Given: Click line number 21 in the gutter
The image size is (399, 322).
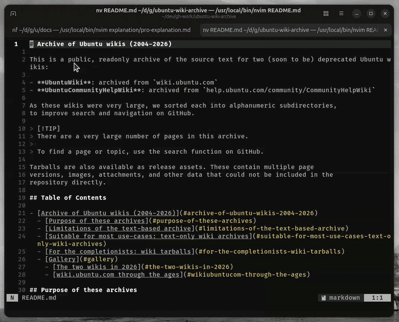Looking at the screenshot, I should point(22,213).
